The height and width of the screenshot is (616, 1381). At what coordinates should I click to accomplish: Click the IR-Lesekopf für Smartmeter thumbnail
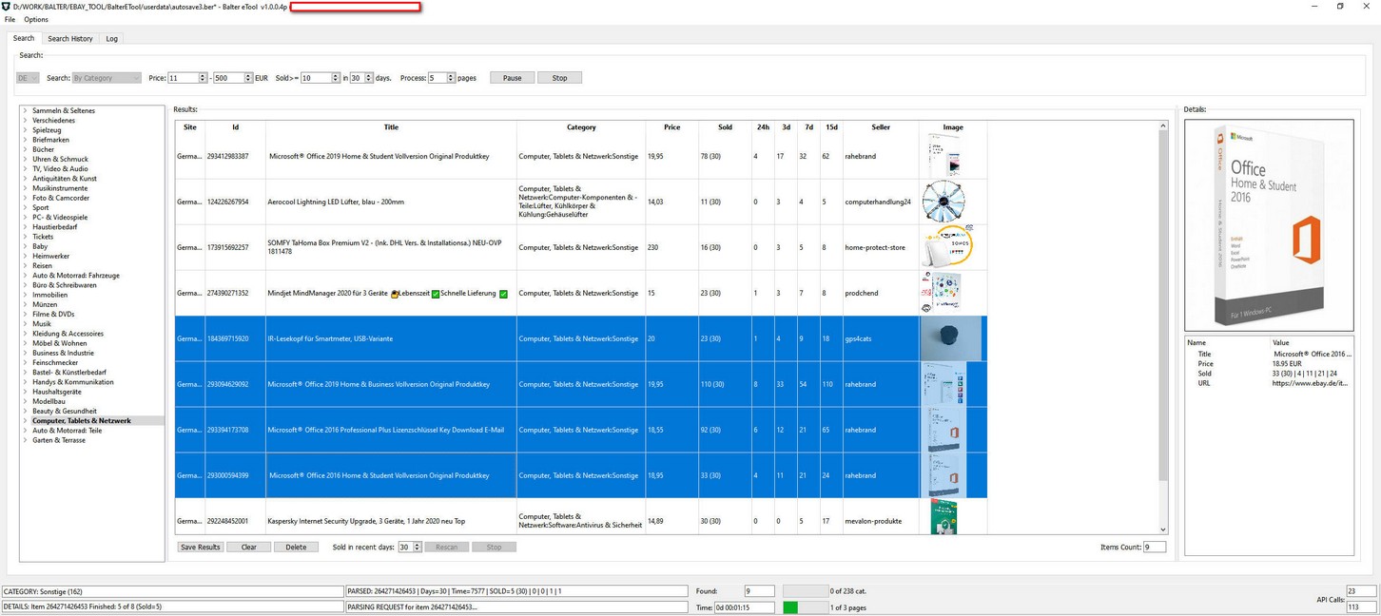pyautogui.click(x=951, y=338)
